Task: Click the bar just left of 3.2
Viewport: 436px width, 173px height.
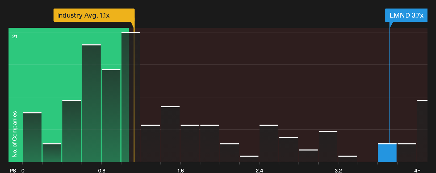Action: [x=328, y=146]
